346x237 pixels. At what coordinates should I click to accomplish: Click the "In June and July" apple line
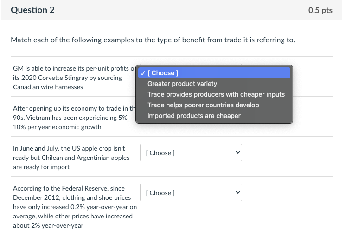click(69, 148)
